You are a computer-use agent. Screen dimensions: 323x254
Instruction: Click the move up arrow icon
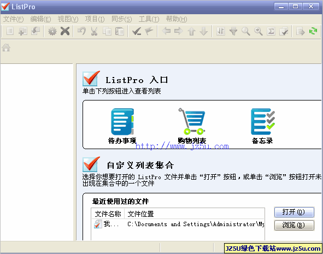[x=191, y=31]
